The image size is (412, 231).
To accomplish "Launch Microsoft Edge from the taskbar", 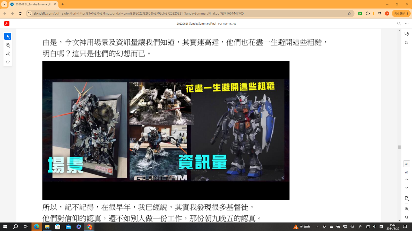I will pos(37,227).
